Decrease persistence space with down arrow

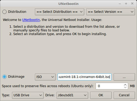pyautogui.click(x=125, y=87)
